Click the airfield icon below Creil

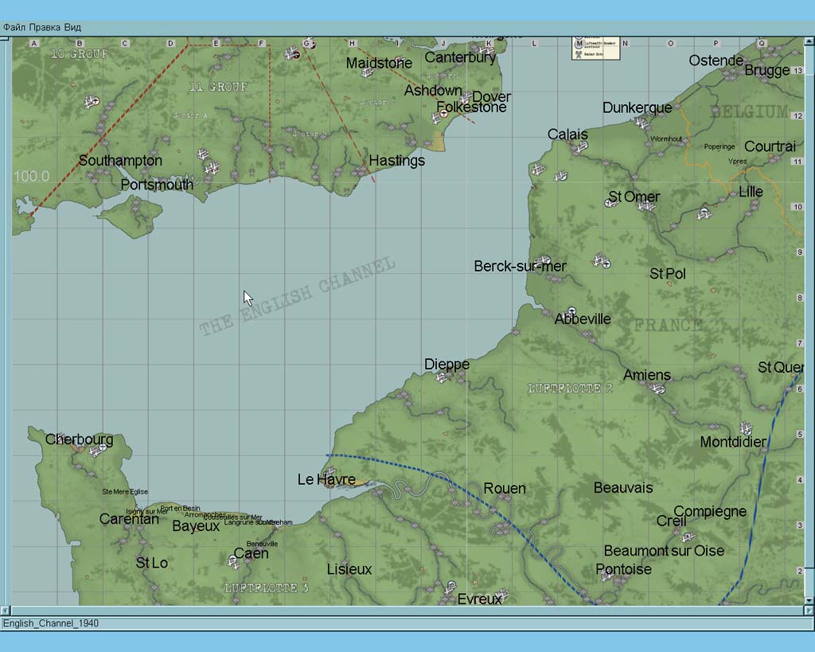[x=687, y=536]
